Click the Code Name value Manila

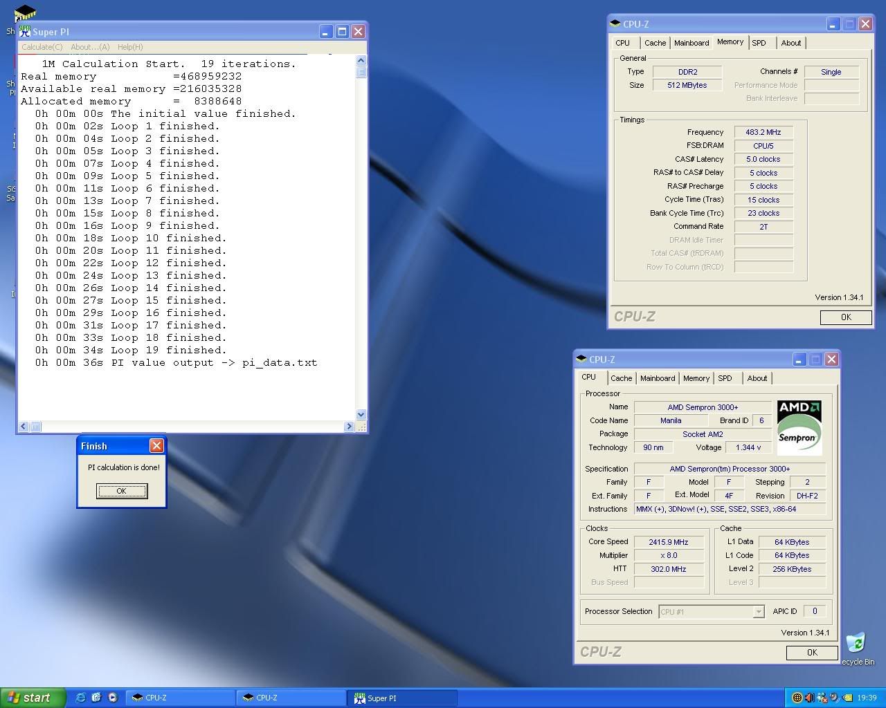coord(671,420)
